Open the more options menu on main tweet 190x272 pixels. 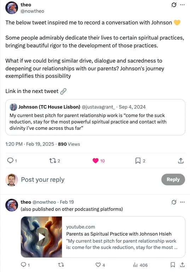click(182, 5)
